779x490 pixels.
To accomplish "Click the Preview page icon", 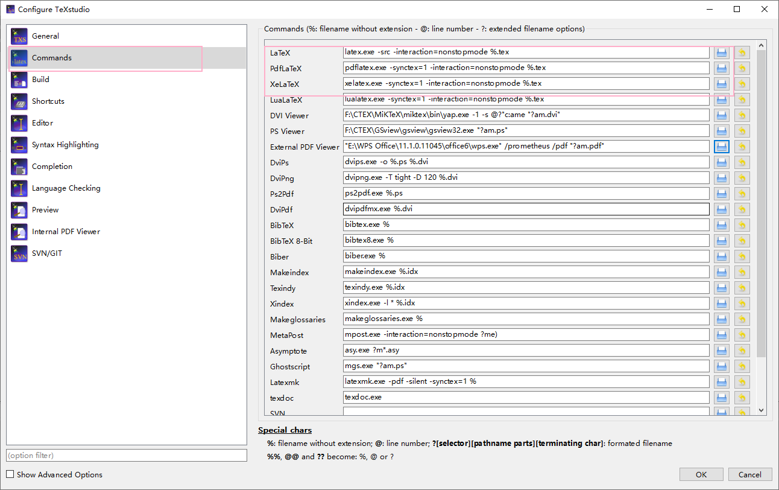I will (19, 210).
